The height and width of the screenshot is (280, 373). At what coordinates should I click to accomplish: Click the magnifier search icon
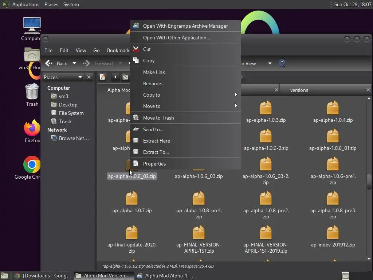pyautogui.click(x=282, y=63)
